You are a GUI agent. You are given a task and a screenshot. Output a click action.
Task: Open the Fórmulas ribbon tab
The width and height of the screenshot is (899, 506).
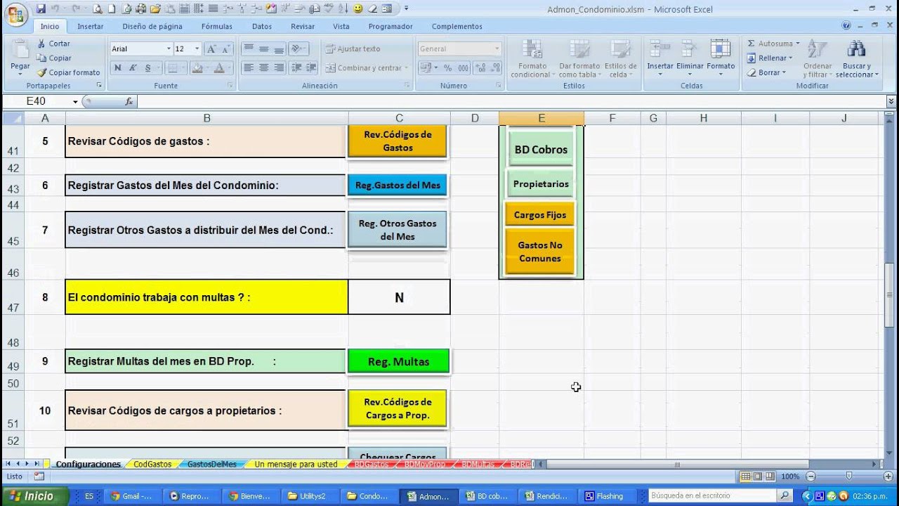(217, 26)
